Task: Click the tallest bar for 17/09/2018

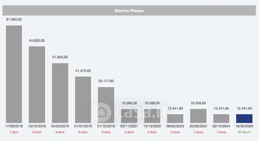Action: tap(14, 74)
